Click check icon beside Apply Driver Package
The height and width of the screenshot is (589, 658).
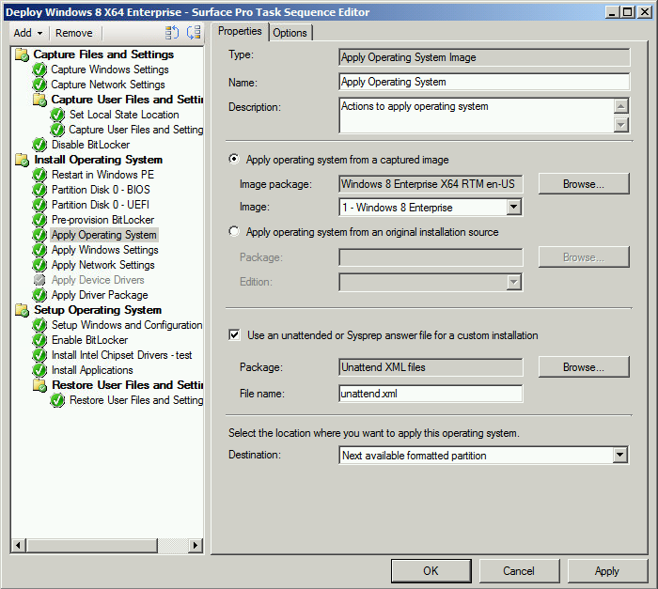(39, 295)
